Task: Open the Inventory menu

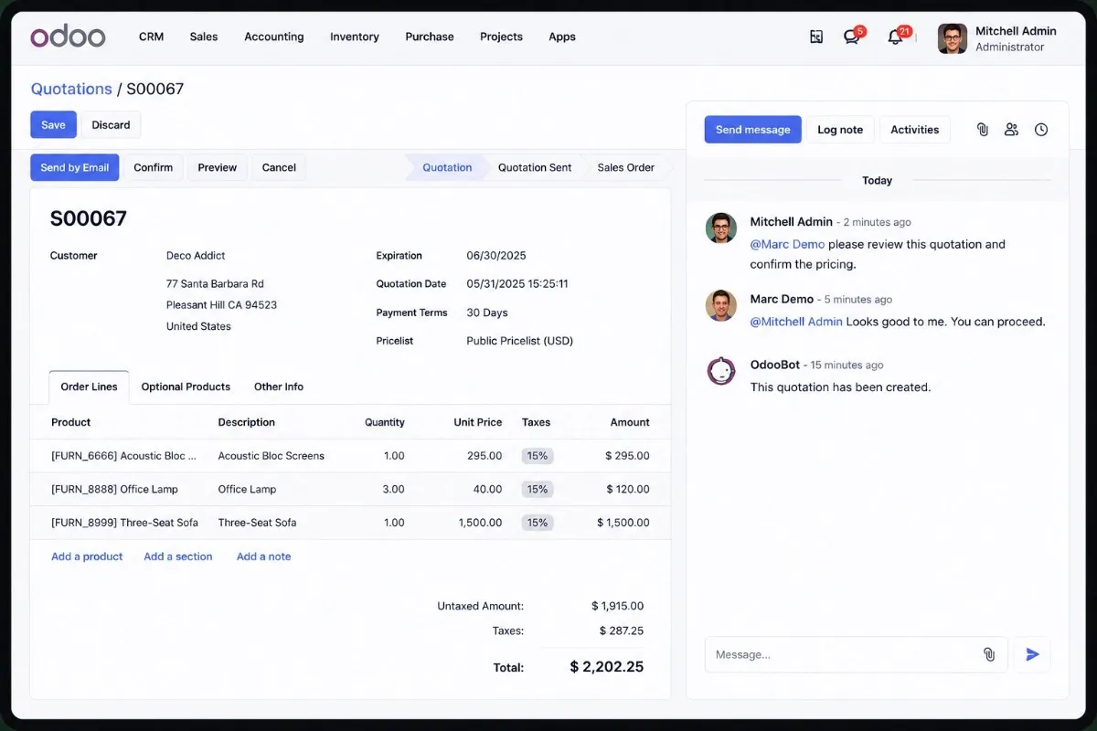Action: (x=355, y=37)
